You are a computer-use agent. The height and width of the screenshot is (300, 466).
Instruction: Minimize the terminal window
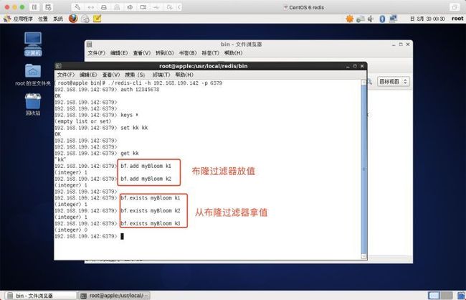pos(348,66)
